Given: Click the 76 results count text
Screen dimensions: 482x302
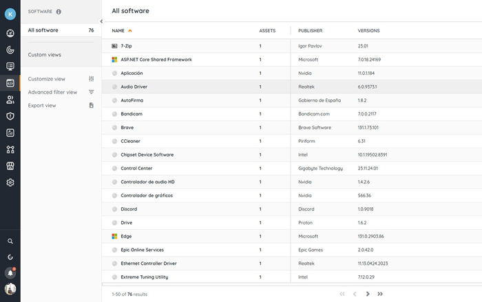Looking at the screenshot, I should (x=129, y=294).
